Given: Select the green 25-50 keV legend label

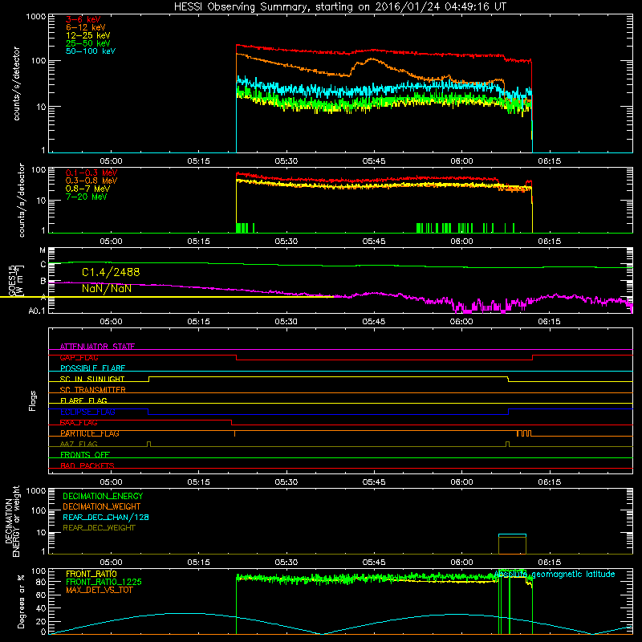Looking at the screenshot, I should [x=88, y=43].
